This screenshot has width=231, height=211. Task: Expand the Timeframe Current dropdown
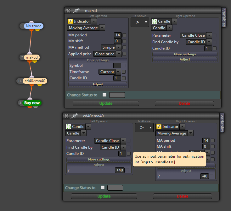coord(110,72)
